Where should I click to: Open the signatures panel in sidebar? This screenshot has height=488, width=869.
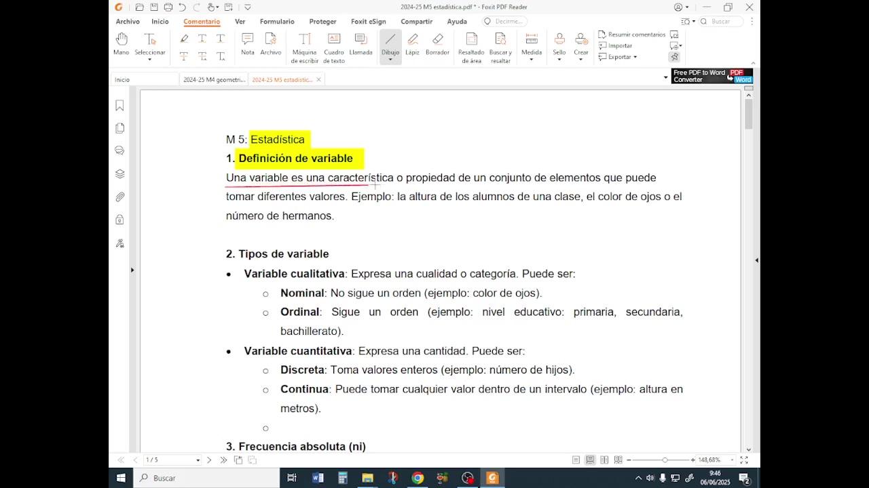coord(119,243)
